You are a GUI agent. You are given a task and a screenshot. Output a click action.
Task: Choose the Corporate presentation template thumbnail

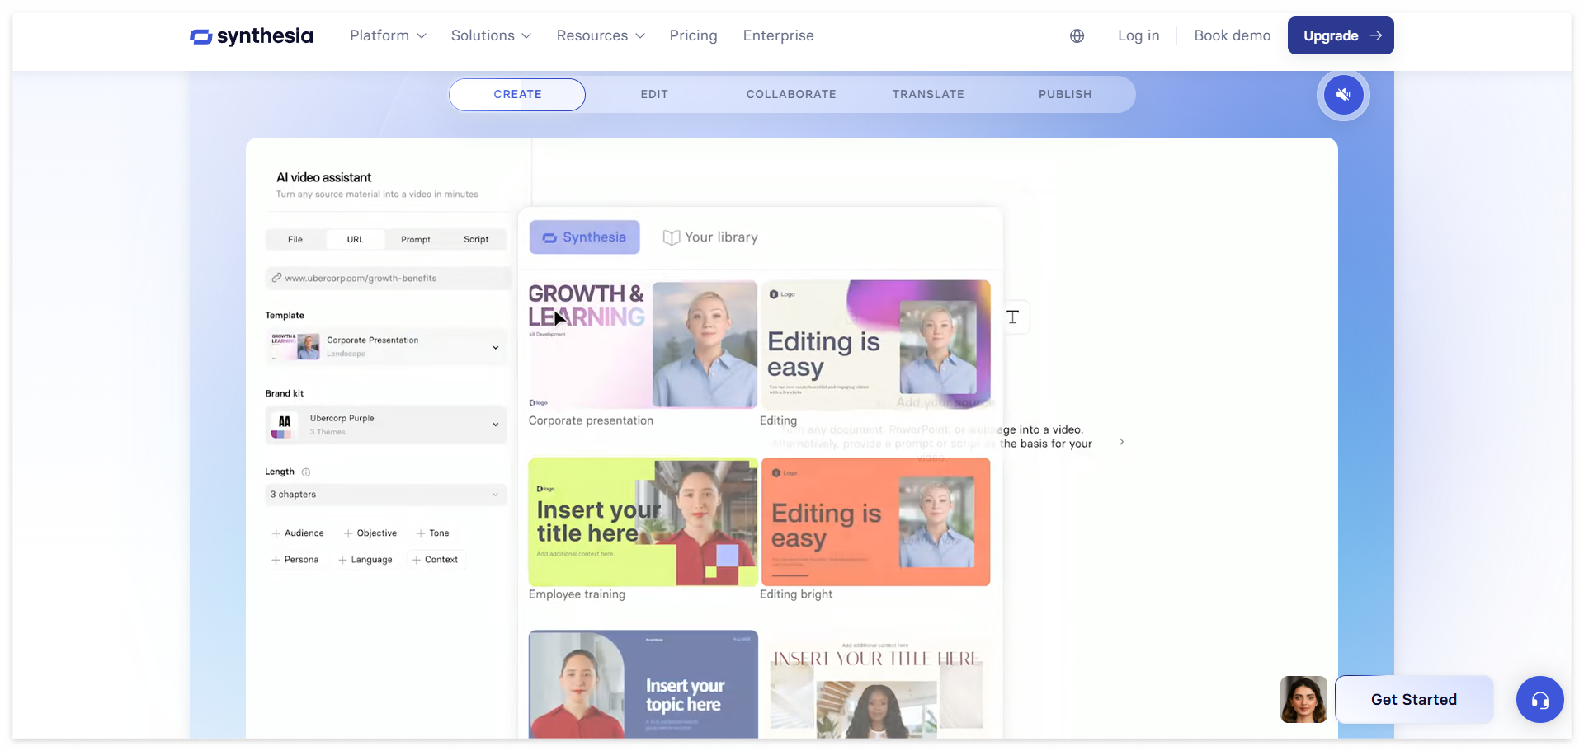(x=643, y=345)
